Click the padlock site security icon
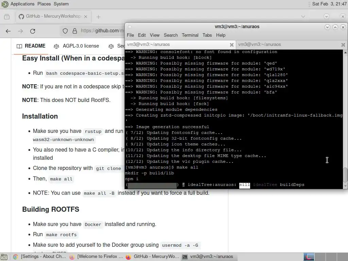This screenshot has height=261, width=348. tap(75, 31)
